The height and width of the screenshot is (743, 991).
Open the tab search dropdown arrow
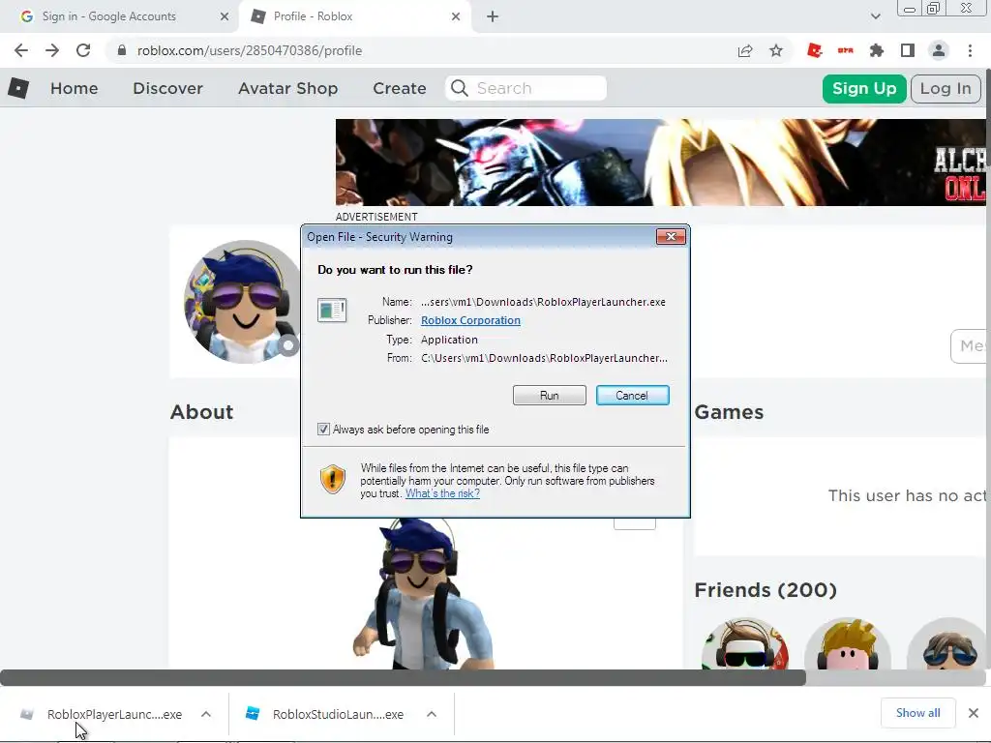point(875,16)
